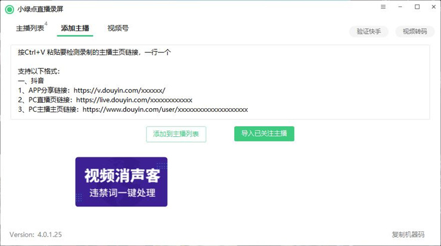Click 添加到主播列表 button

176,134
